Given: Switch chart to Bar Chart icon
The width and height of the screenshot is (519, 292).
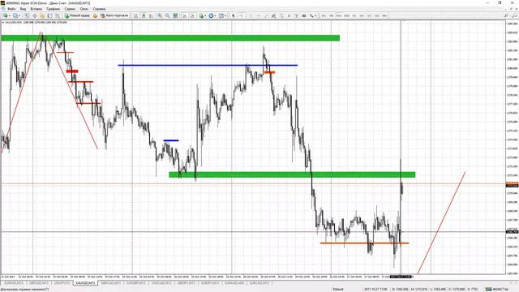Looking at the screenshot, I should click(135, 15).
